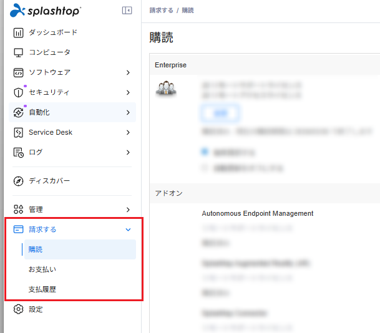Click the 自動化 label

click(39, 112)
